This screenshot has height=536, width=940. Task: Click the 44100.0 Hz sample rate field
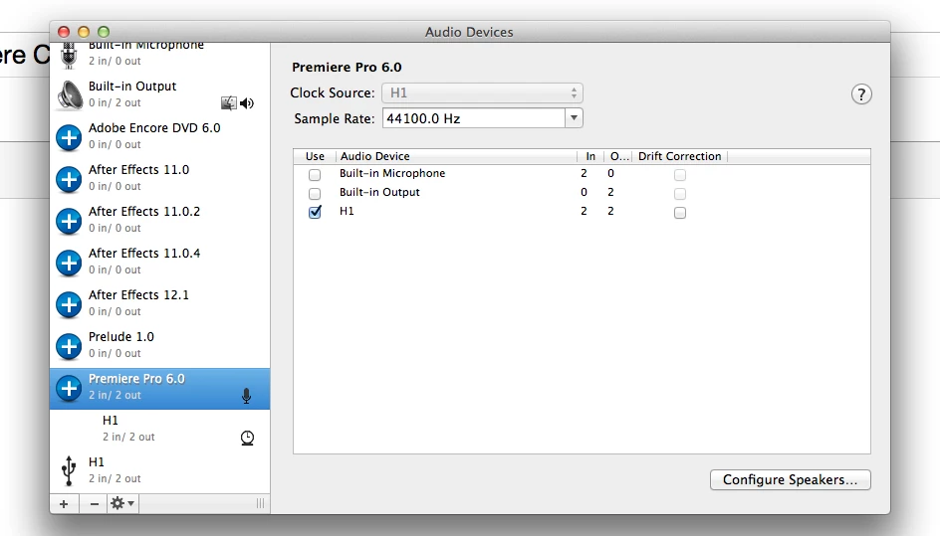(x=474, y=118)
